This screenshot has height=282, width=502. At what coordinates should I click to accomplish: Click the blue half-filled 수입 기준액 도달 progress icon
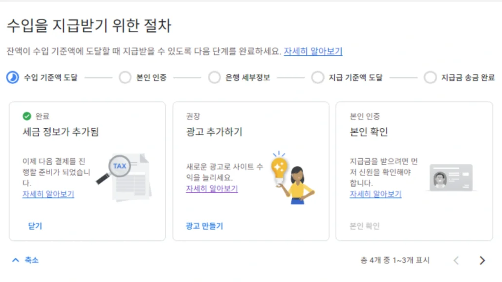point(12,77)
